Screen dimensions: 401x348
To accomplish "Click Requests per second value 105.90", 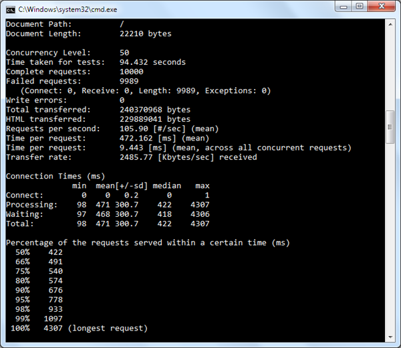I will [134, 128].
